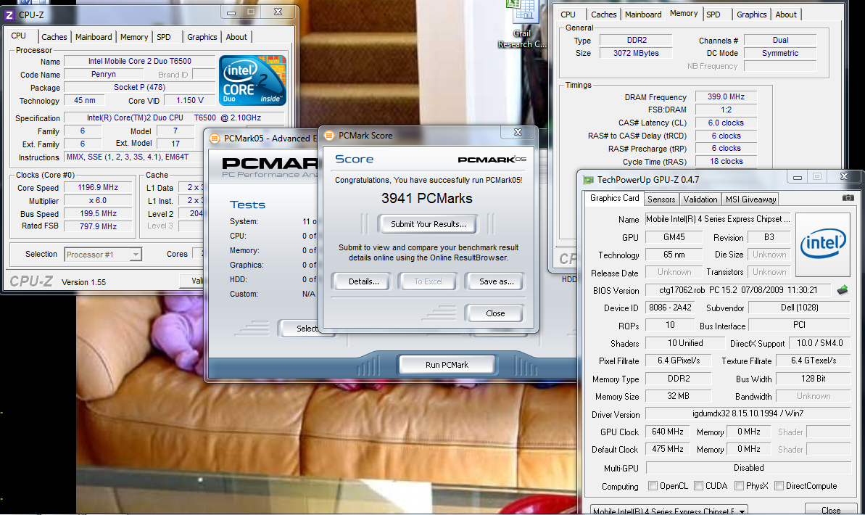Switch to Sensors tab in GPU-Z
The width and height of the screenshot is (865, 515).
[x=661, y=199]
